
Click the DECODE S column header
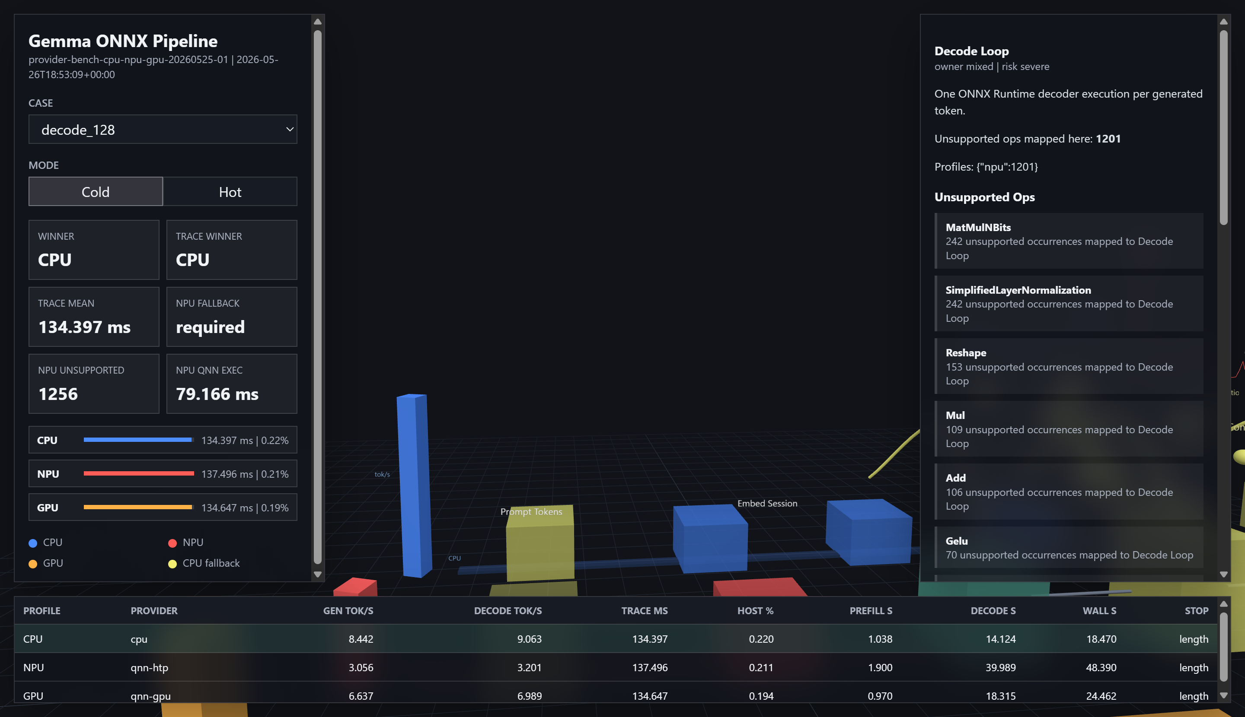coord(993,611)
